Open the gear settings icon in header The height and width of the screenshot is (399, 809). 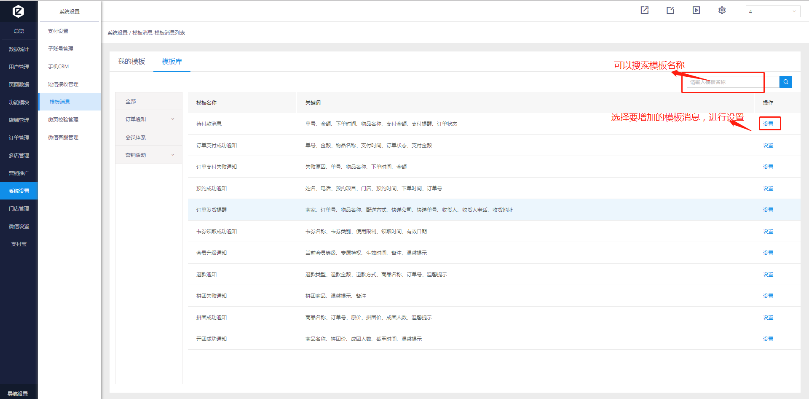[722, 11]
